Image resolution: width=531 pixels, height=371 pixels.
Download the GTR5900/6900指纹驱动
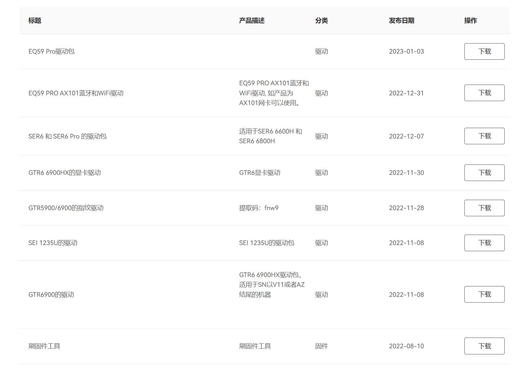(484, 208)
